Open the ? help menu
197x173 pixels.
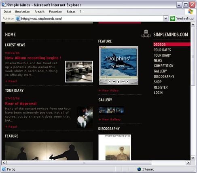80,12
